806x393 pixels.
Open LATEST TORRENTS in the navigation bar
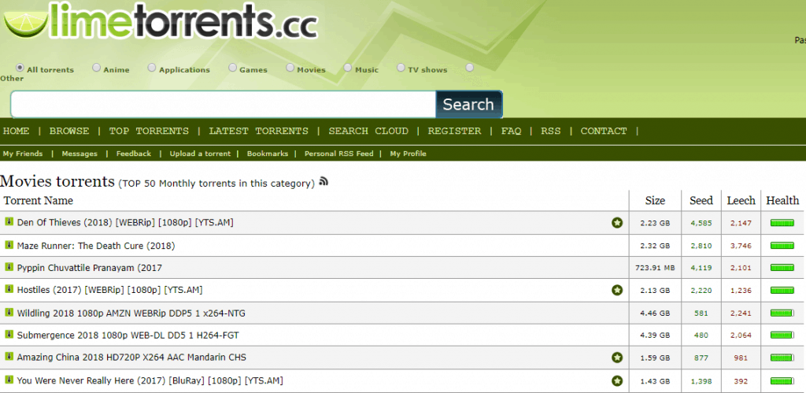[258, 131]
